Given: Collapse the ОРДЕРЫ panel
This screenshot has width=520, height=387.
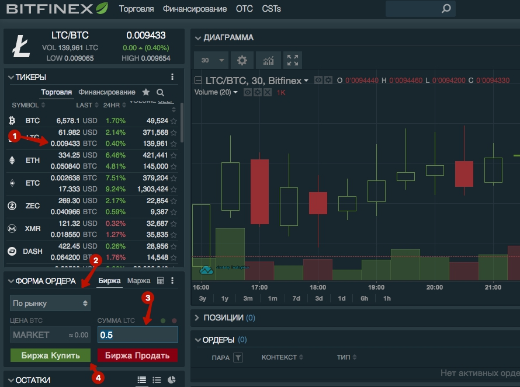Looking at the screenshot, I should (198, 340).
